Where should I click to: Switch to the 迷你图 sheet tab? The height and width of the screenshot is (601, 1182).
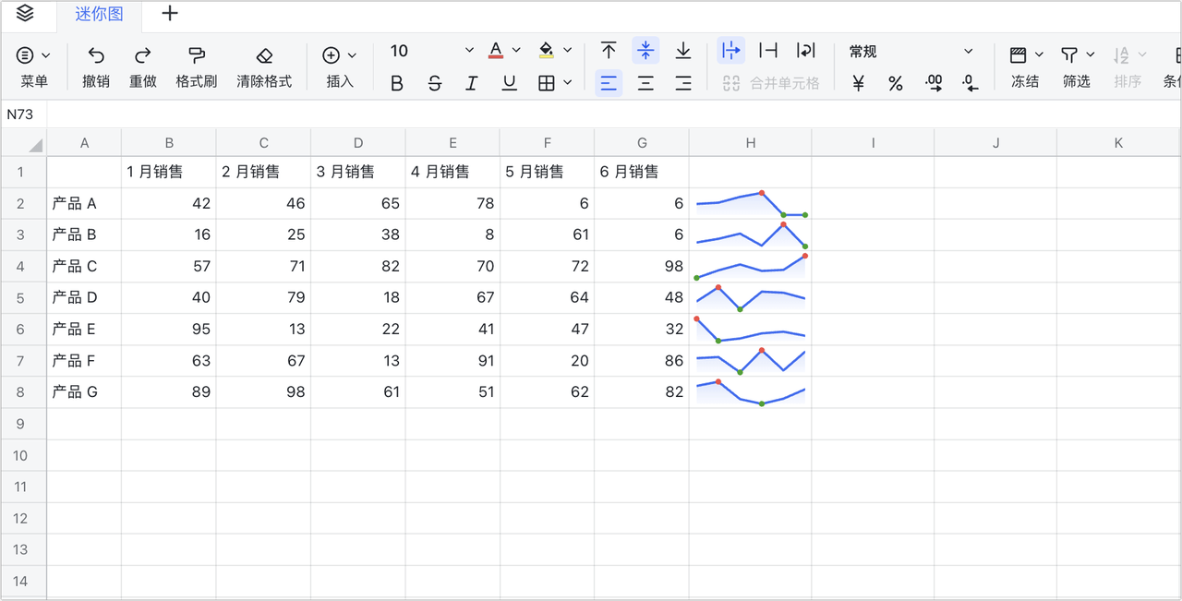click(x=99, y=15)
